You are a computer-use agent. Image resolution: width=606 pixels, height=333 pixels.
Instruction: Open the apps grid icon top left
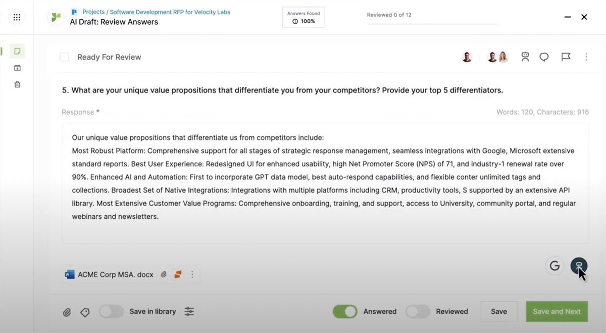17,17
